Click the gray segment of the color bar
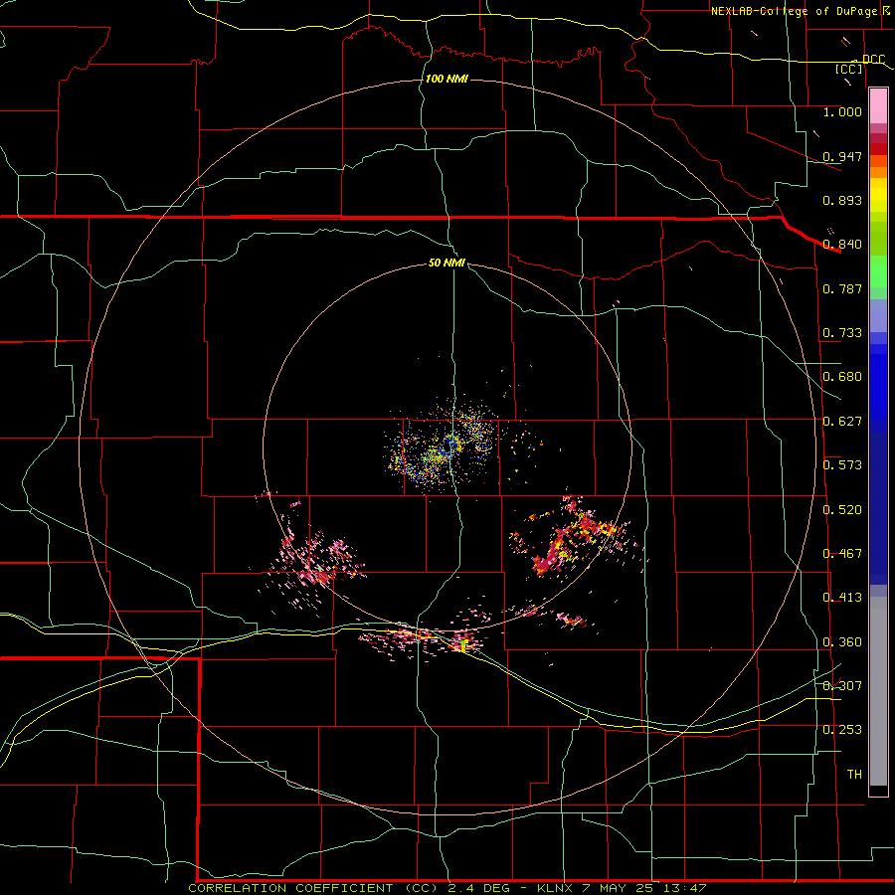 coord(878,691)
